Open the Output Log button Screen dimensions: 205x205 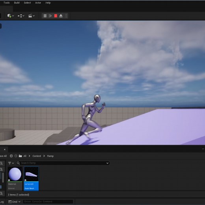click(x=2, y=202)
